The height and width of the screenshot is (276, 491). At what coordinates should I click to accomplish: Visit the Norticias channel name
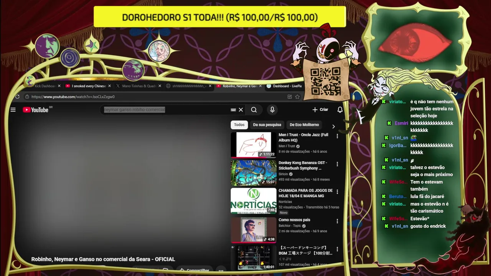[x=285, y=202]
